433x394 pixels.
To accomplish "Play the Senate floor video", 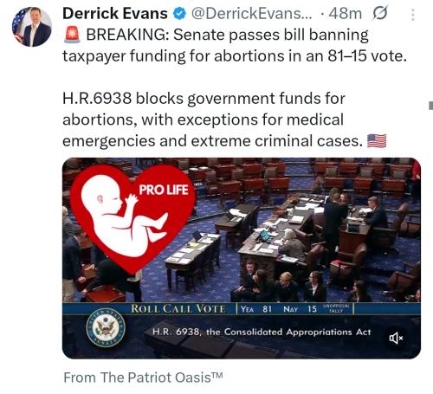I will tap(242, 258).
